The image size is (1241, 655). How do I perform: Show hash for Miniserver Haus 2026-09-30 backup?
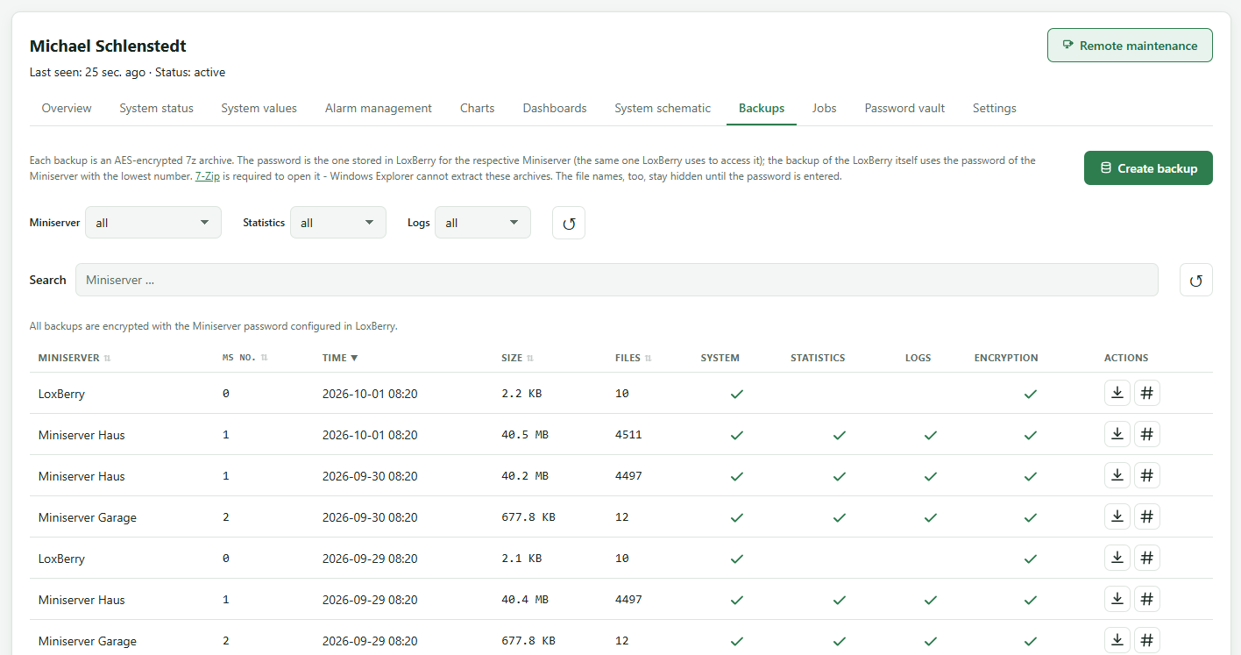point(1146,475)
